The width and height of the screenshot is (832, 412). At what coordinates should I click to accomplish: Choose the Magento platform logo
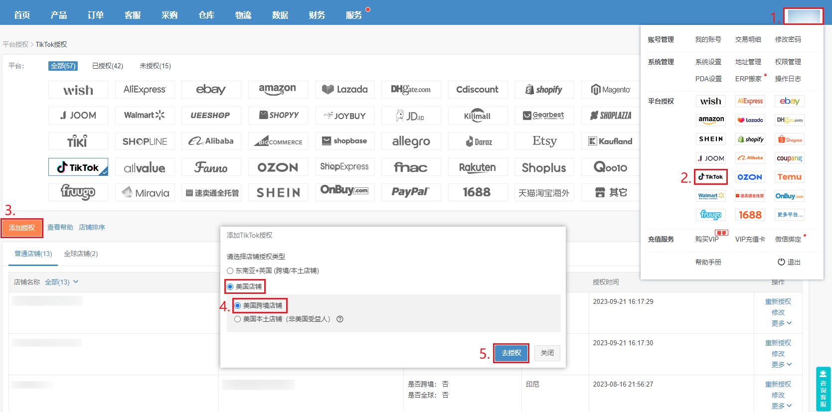[611, 90]
